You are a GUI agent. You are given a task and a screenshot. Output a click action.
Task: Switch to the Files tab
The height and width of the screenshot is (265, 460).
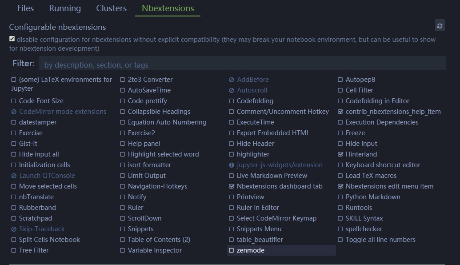[x=25, y=8]
